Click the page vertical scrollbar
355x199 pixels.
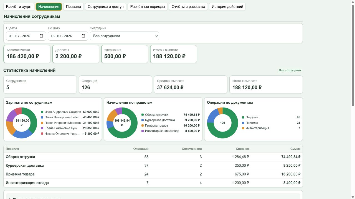click(x=353, y=55)
